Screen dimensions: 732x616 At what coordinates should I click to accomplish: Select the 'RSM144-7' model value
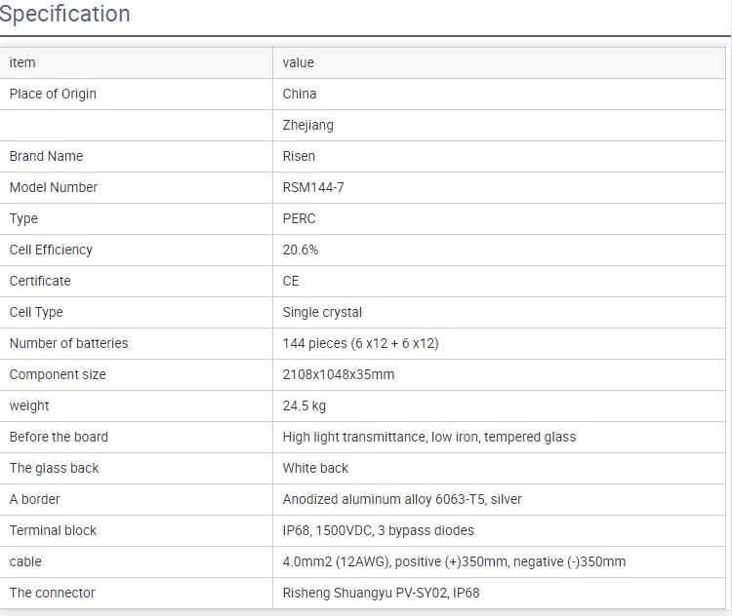[x=313, y=187]
